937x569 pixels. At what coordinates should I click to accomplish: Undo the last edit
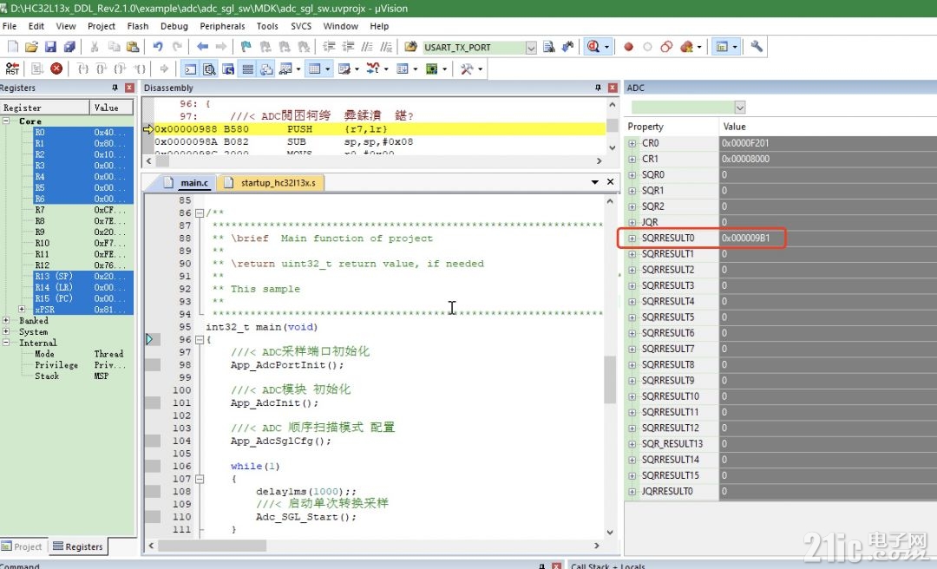tap(158, 47)
